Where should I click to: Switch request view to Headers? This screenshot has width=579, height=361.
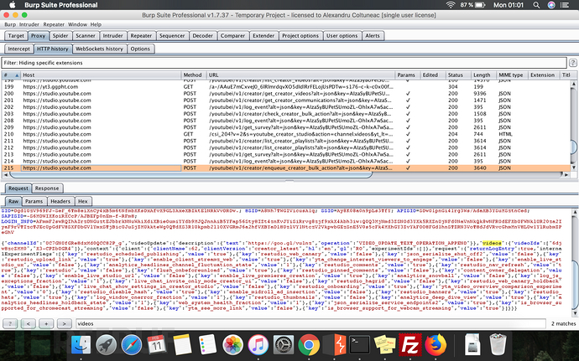(60, 201)
